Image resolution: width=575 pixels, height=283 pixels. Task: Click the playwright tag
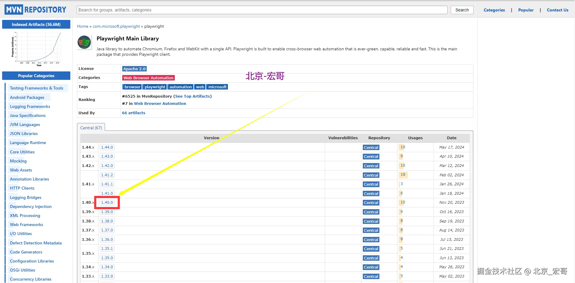(x=155, y=87)
